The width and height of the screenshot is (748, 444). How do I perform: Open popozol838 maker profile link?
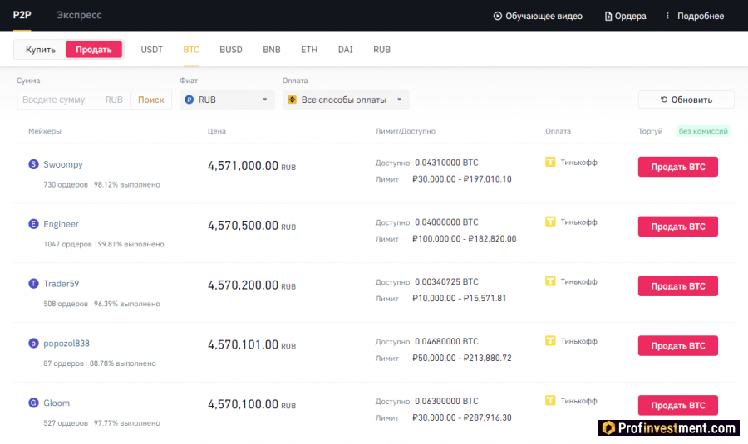[x=66, y=343]
